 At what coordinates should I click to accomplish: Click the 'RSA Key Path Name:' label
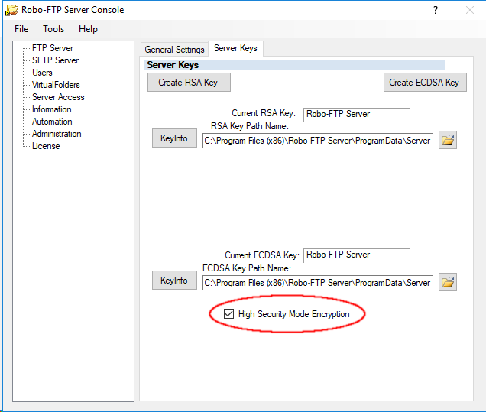click(250, 126)
